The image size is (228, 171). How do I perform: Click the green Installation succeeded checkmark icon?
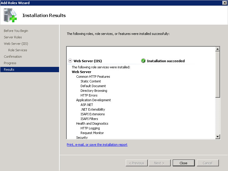(x=143, y=61)
